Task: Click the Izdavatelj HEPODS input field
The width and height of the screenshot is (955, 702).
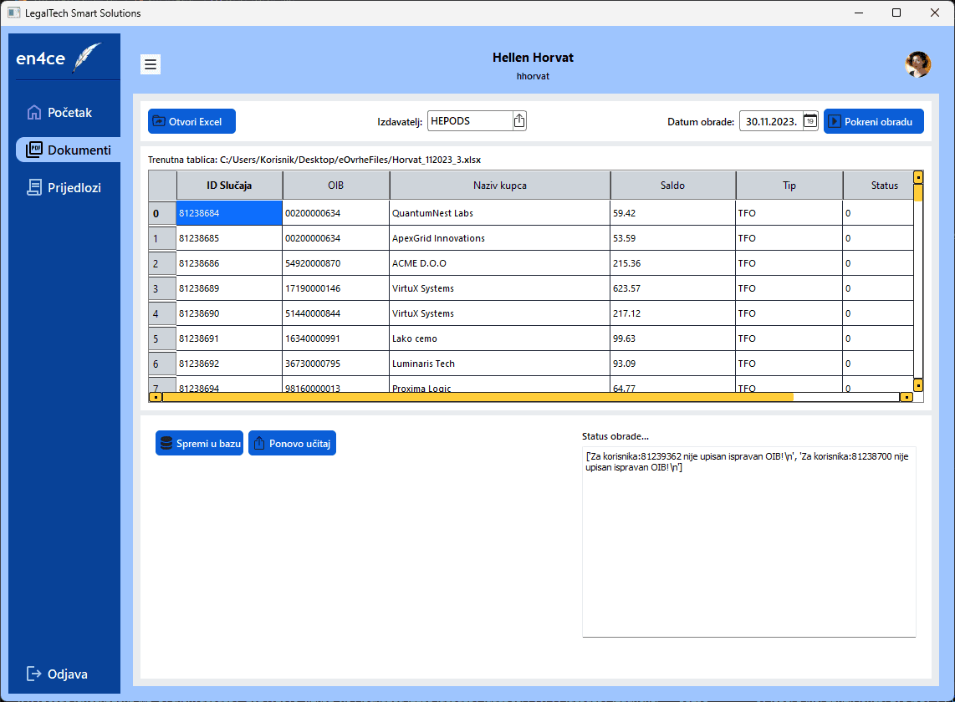Action: click(468, 121)
